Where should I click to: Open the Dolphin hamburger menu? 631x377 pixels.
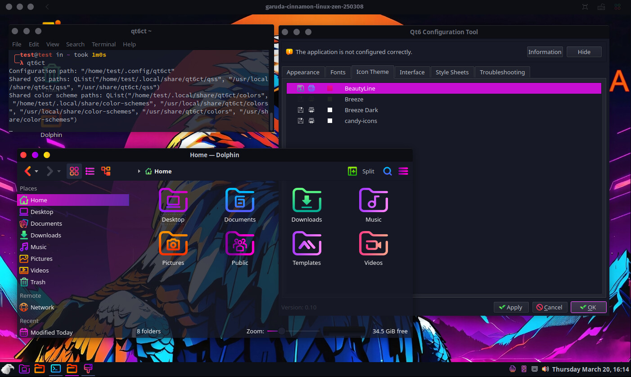(x=403, y=171)
